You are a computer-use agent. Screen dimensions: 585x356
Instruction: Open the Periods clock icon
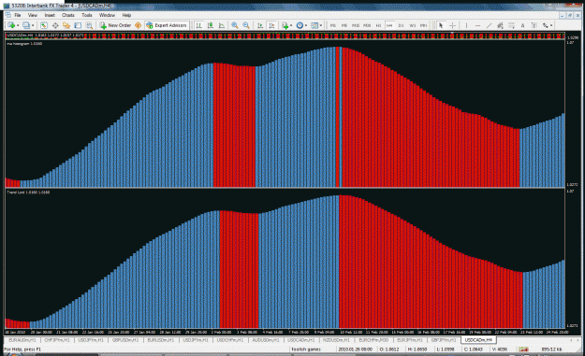click(x=300, y=25)
